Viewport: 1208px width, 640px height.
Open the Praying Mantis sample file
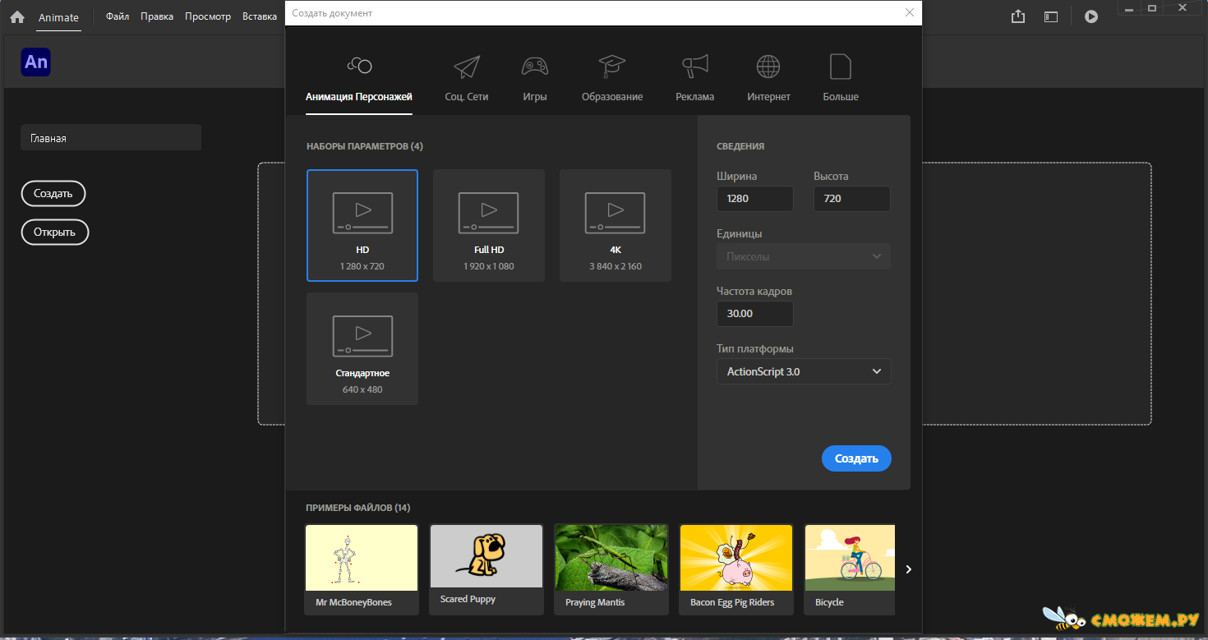click(x=611, y=569)
